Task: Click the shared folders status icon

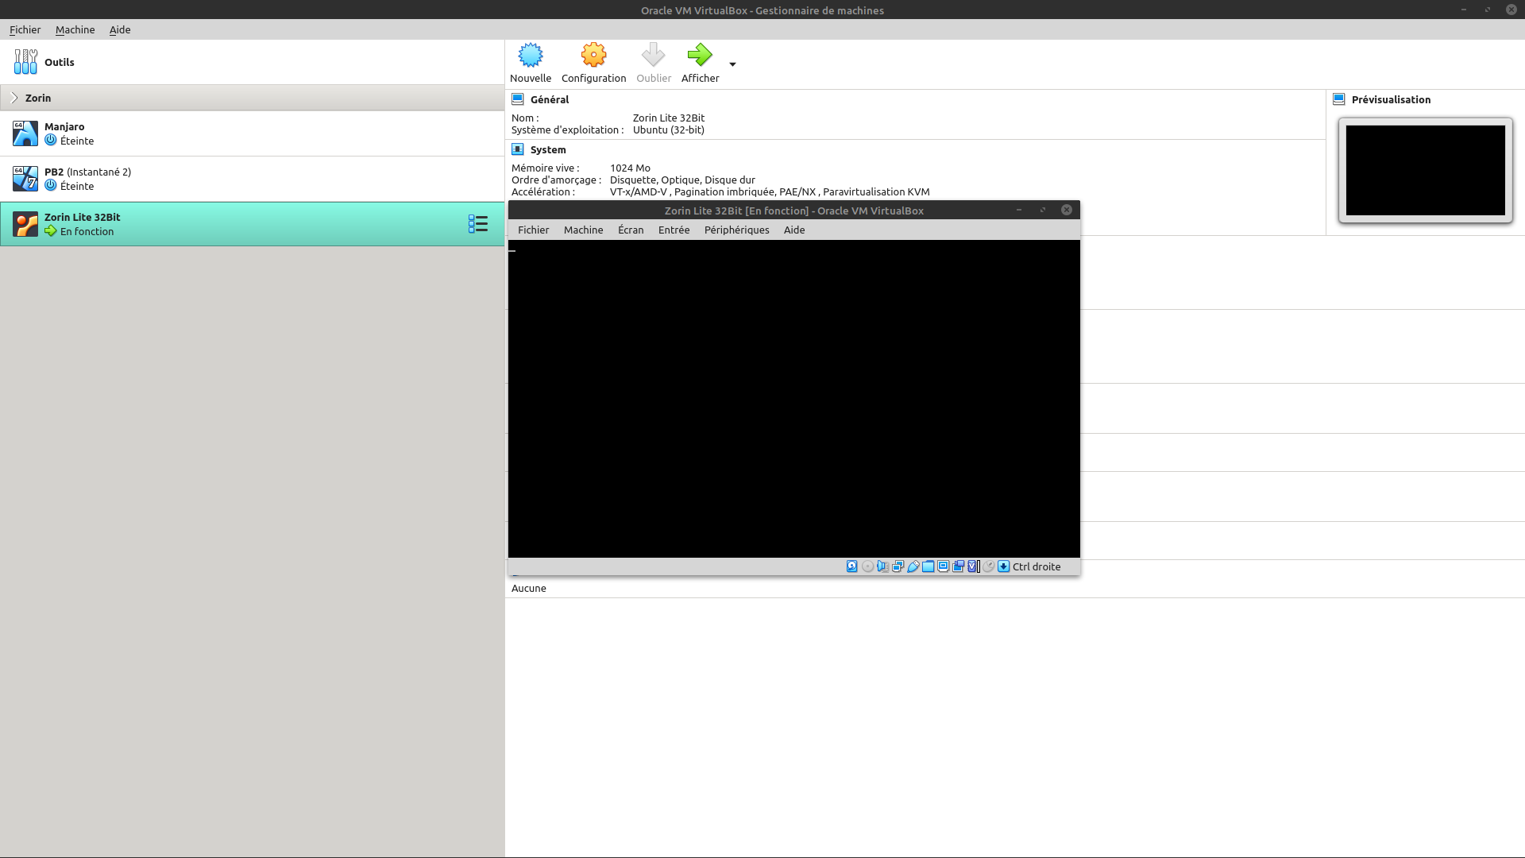Action: pyautogui.click(x=928, y=566)
